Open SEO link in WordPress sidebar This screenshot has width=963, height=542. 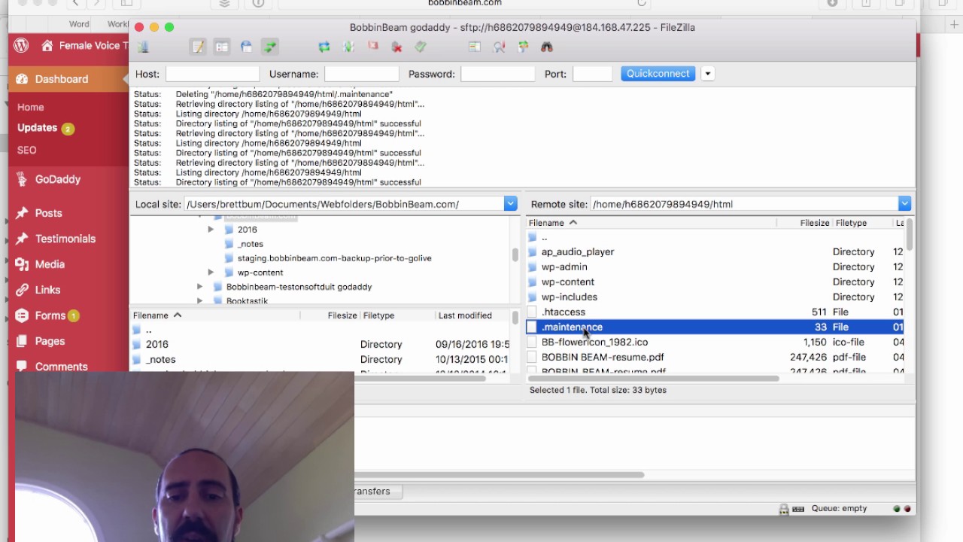26,150
